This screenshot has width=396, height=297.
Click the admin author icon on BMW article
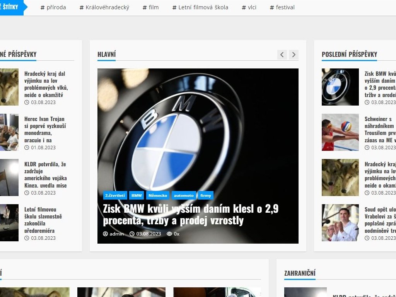105,234
